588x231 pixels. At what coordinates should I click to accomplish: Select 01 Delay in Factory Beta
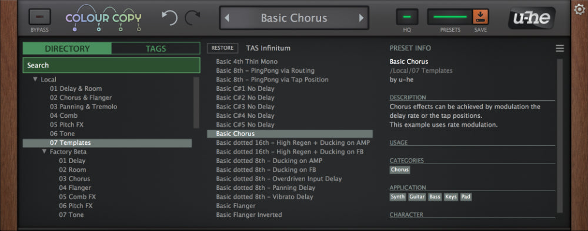tap(72, 161)
